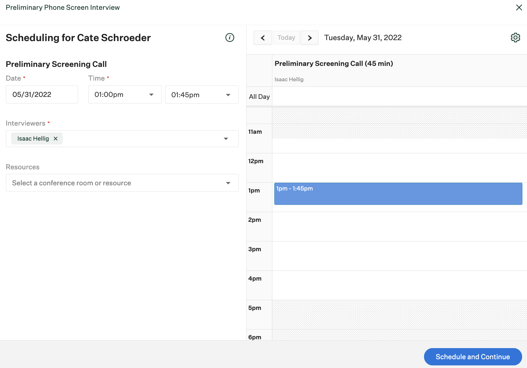Select the 1pm - 1:45pm event block
527x368 pixels.
coord(398,194)
